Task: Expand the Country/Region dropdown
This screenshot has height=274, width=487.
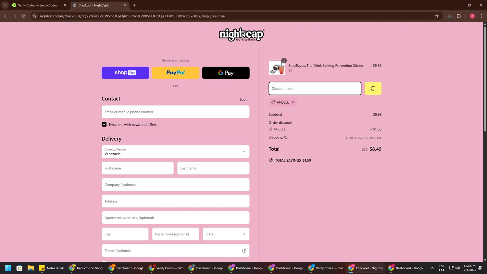Action: pyautogui.click(x=175, y=152)
